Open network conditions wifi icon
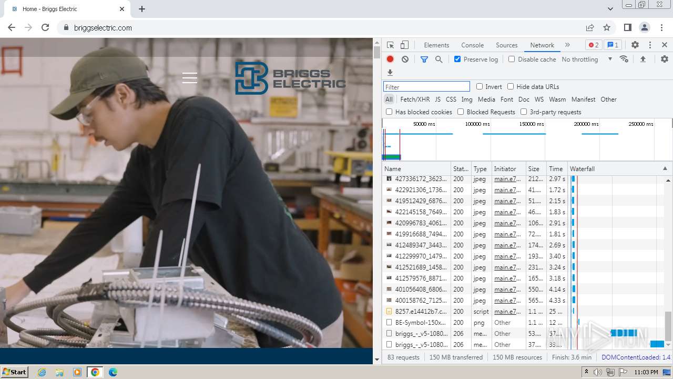Viewport: 673px width, 379px height. tap(624, 59)
